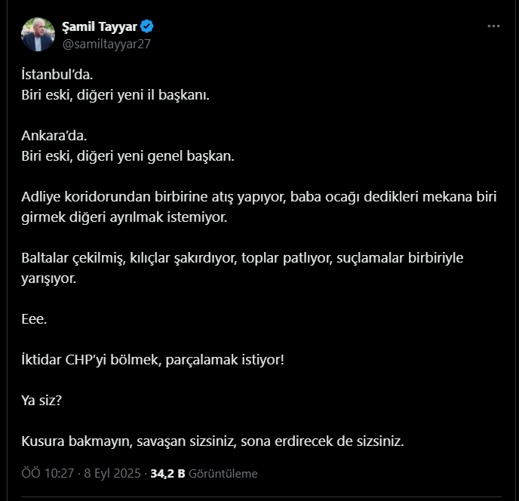Open the Şamil Tayyar display name link
The image size is (519, 501).
point(100,26)
